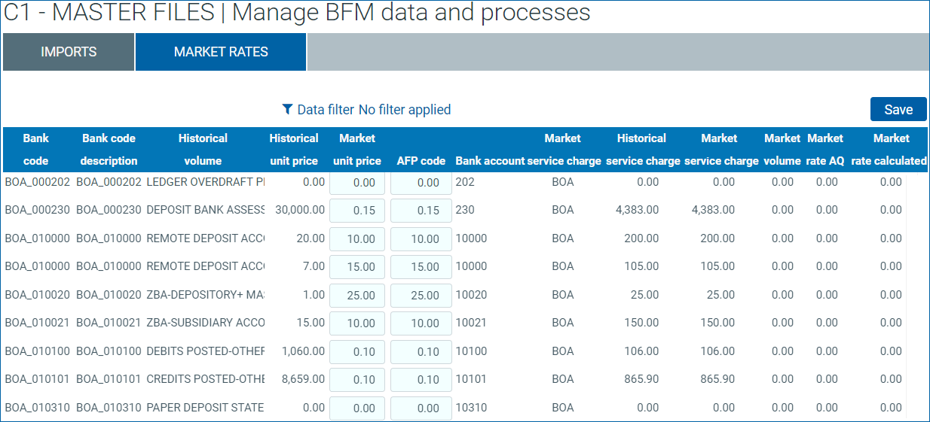Switch to the MARKET RATES tab
The height and width of the screenshot is (422, 930).
point(221,52)
